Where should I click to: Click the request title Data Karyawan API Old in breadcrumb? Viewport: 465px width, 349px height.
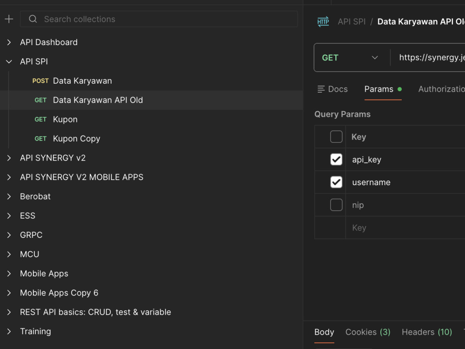pyautogui.click(x=421, y=22)
